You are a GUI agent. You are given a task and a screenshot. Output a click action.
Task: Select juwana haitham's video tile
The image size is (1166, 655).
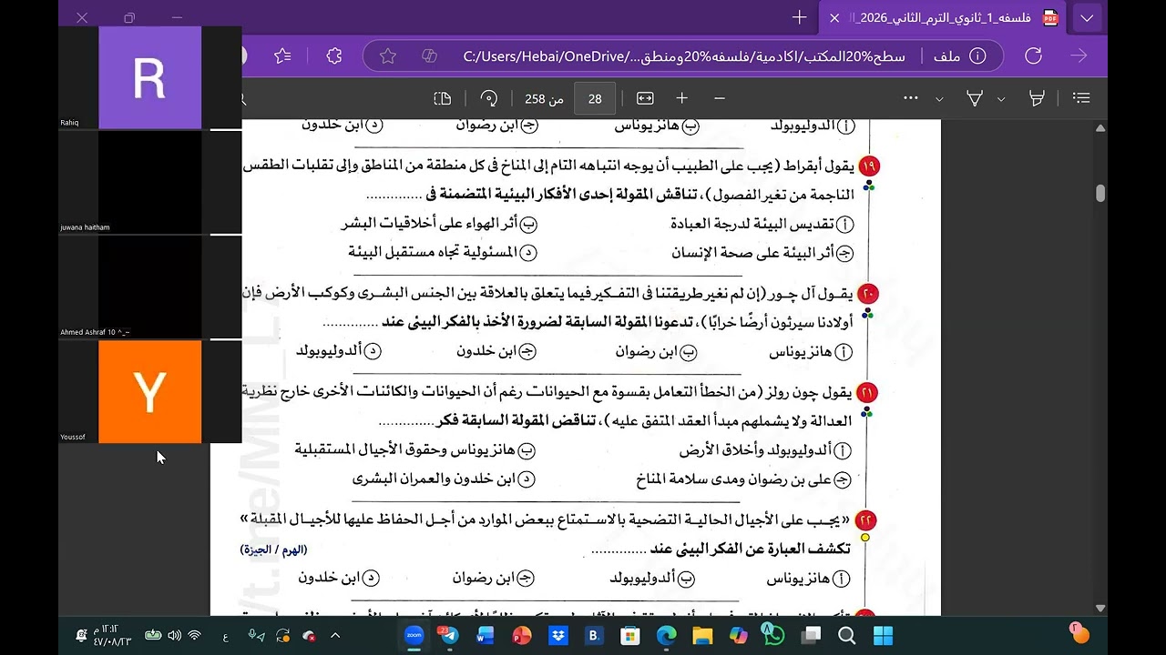click(x=149, y=182)
